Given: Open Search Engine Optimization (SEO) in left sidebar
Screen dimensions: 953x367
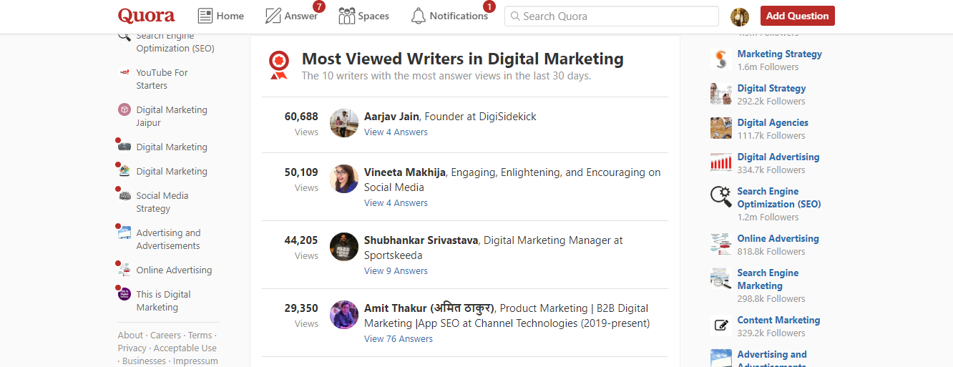Looking at the screenshot, I should [x=175, y=42].
